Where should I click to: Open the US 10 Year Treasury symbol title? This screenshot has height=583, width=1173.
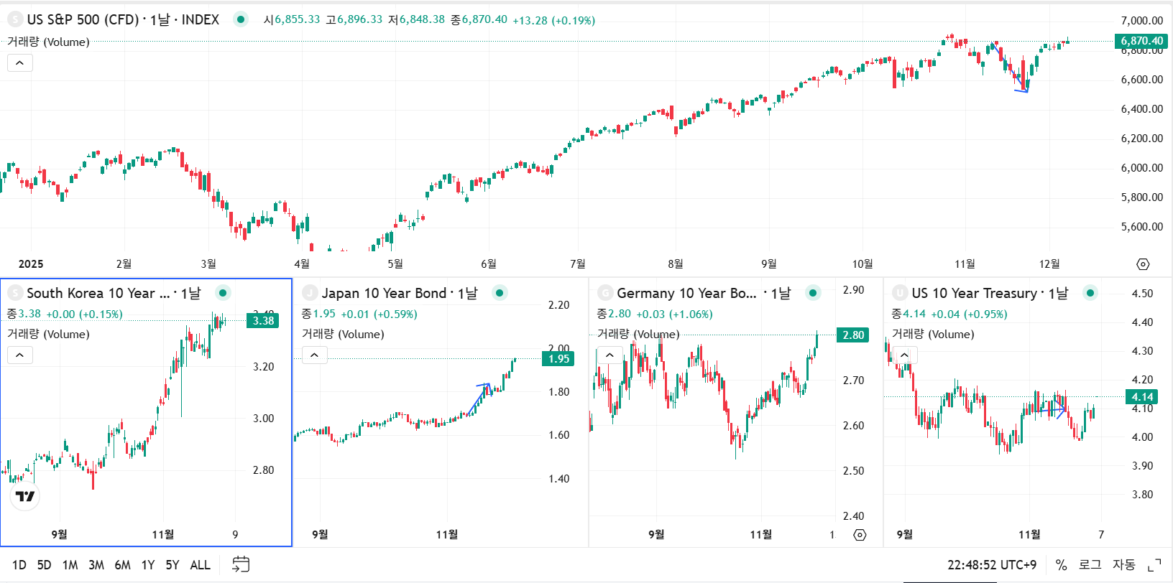(x=975, y=293)
